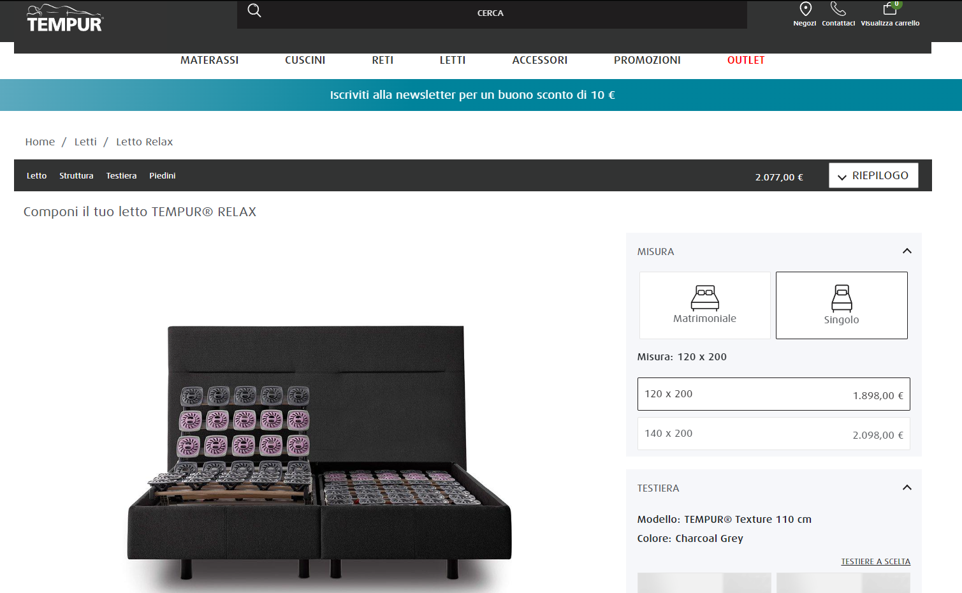Click the TEMPUR logo

pyautogui.click(x=64, y=18)
